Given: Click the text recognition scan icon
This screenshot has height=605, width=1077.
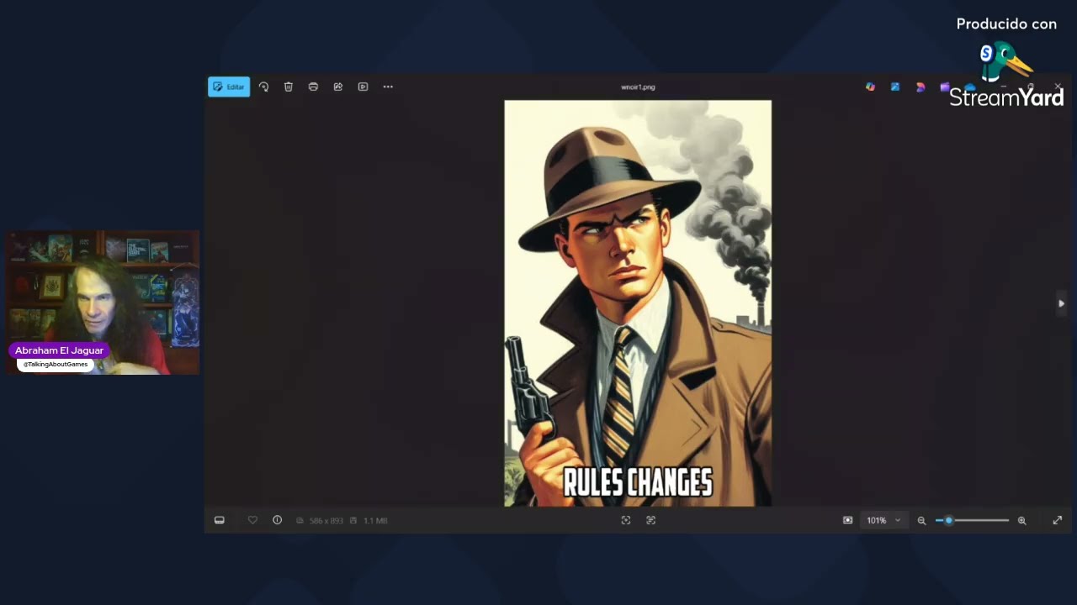Looking at the screenshot, I should tap(650, 520).
